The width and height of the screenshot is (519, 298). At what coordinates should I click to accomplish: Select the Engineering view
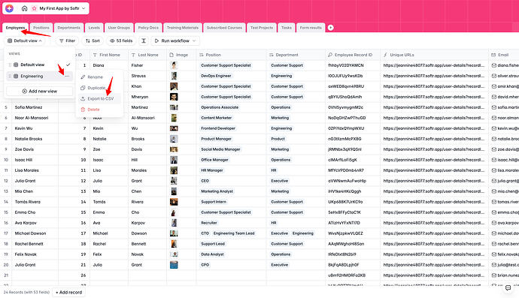40,77
